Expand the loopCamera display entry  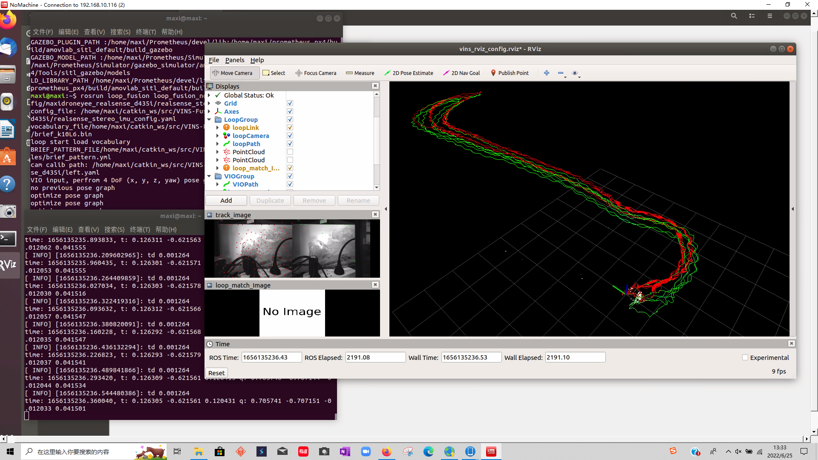218,136
